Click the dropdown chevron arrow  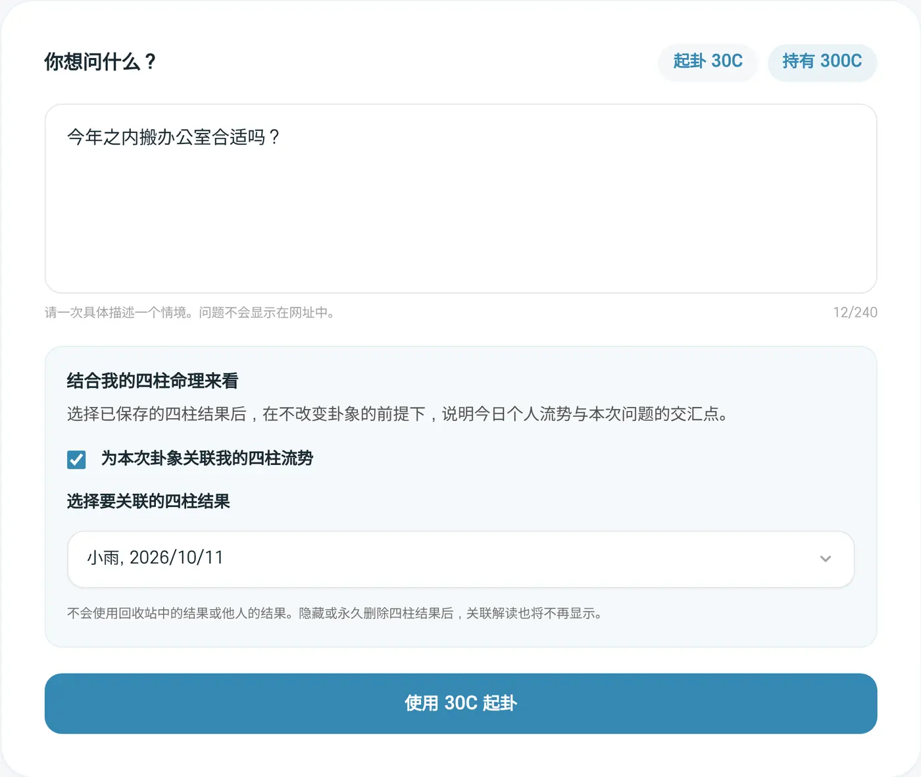pyautogui.click(x=826, y=559)
